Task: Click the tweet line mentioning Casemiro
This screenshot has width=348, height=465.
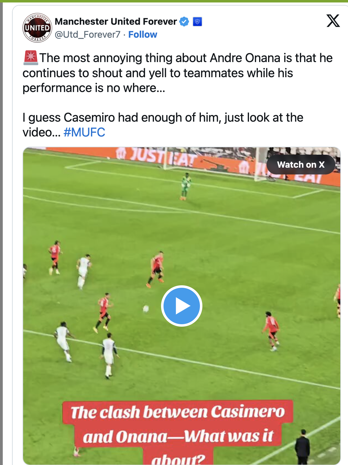Action: point(163,125)
